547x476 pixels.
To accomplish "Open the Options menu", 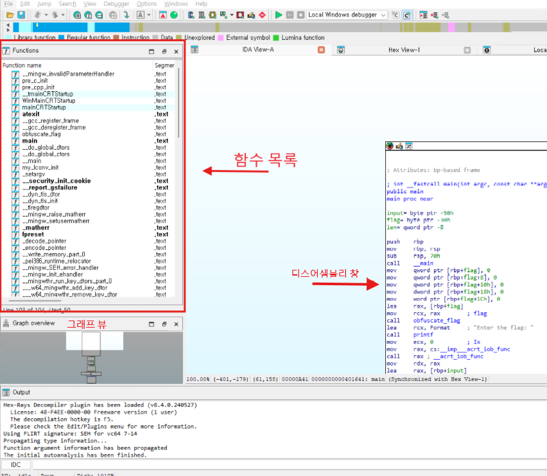I will point(146,4).
